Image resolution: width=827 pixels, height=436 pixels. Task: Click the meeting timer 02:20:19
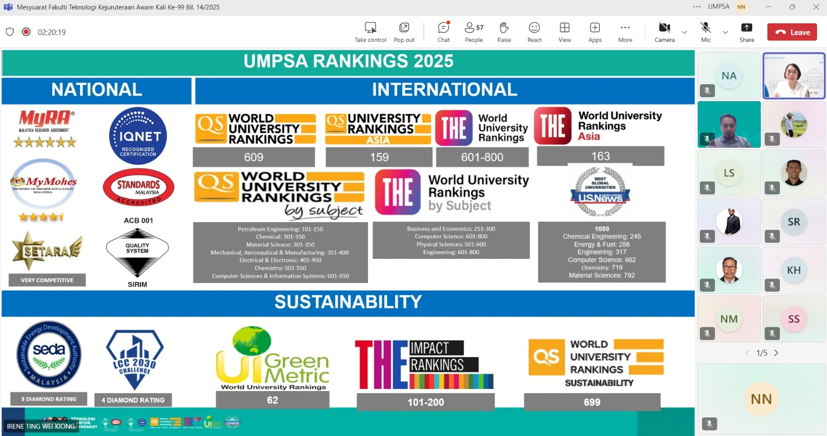[52, 32]
